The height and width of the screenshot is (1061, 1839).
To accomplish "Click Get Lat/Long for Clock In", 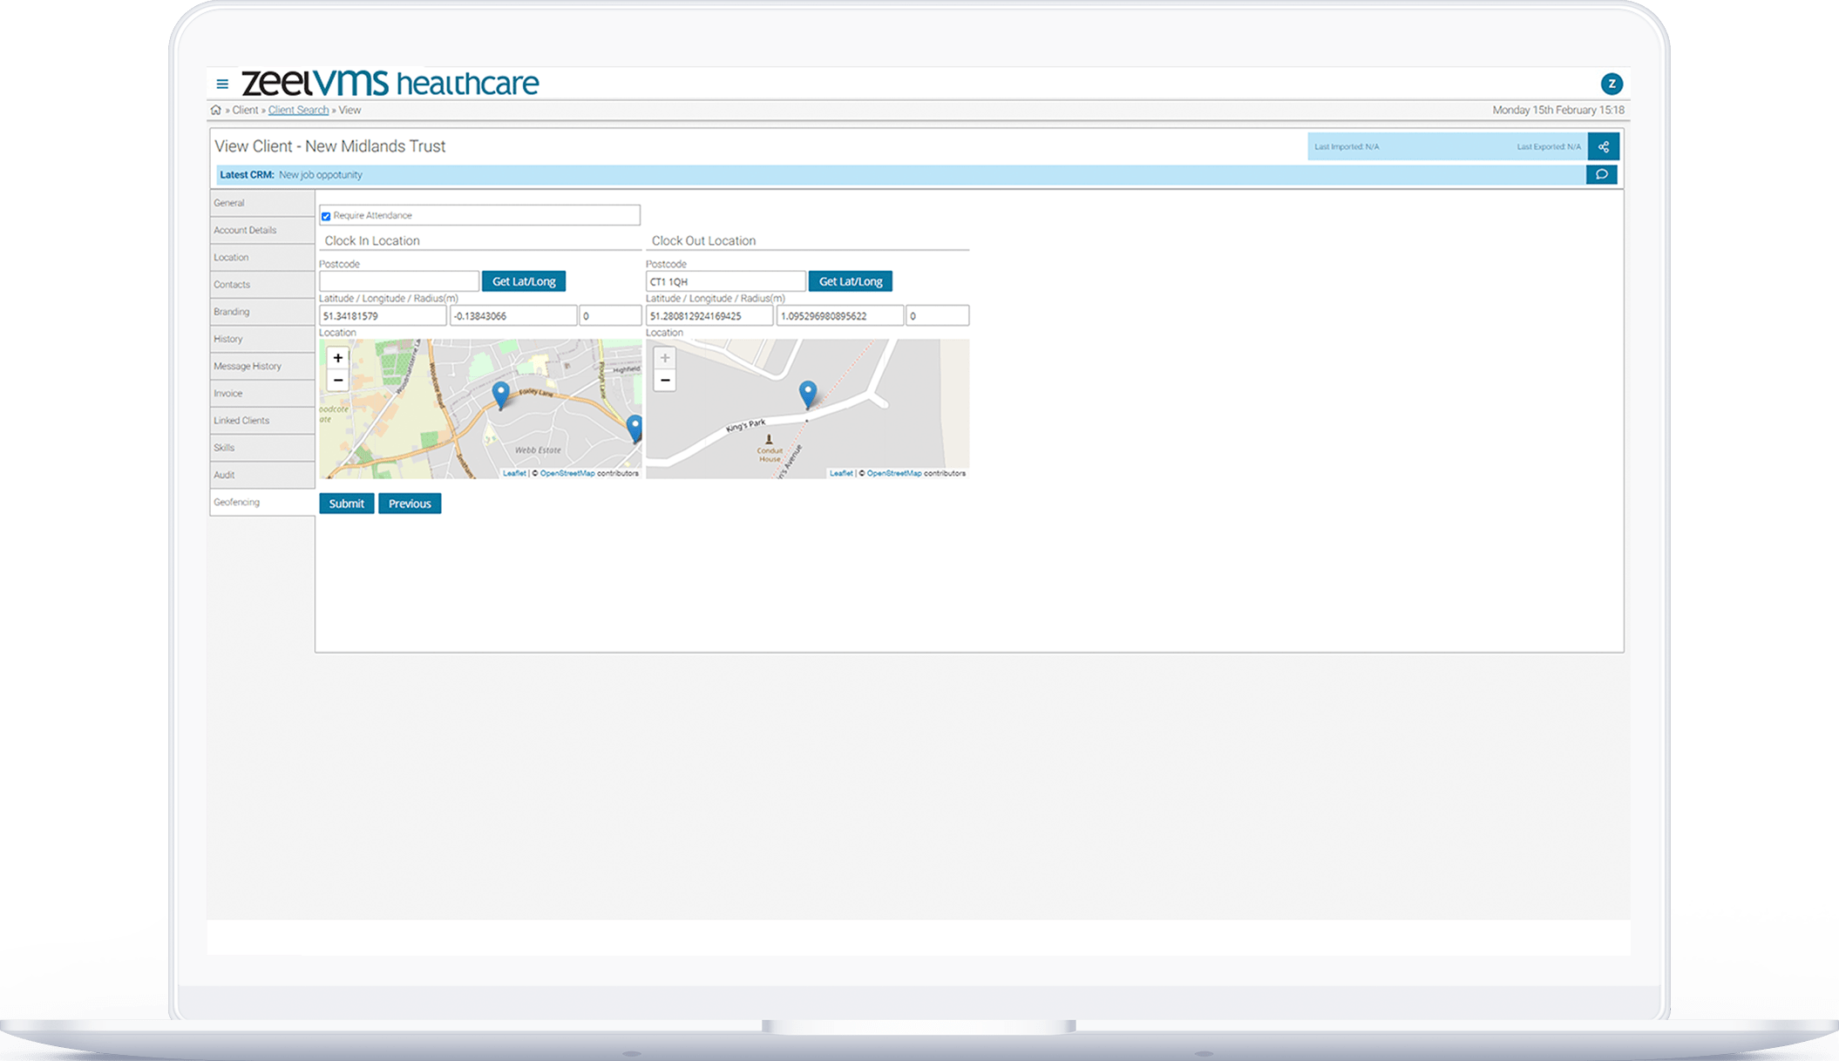I will click(524, 281).
